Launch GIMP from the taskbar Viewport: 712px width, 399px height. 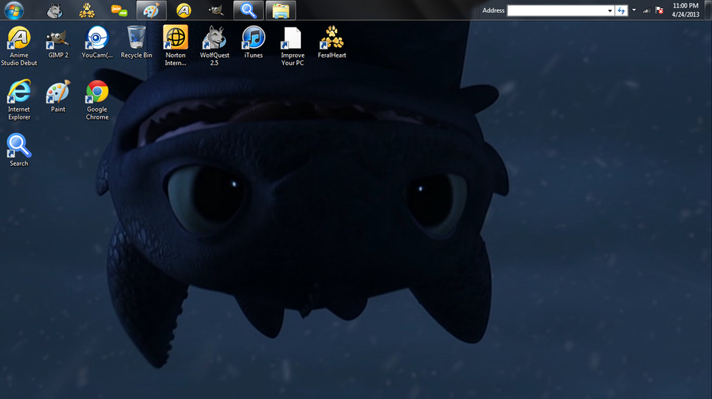tap(216, 10)
